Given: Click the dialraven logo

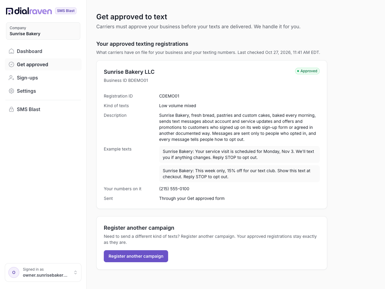Looking at the screenshot, I should point(29,11).
